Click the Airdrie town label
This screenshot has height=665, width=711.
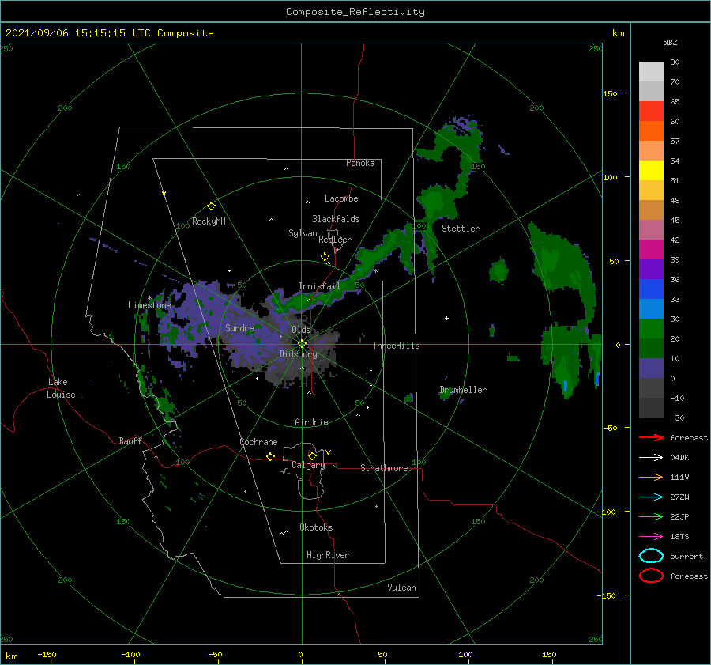(311, 422)
